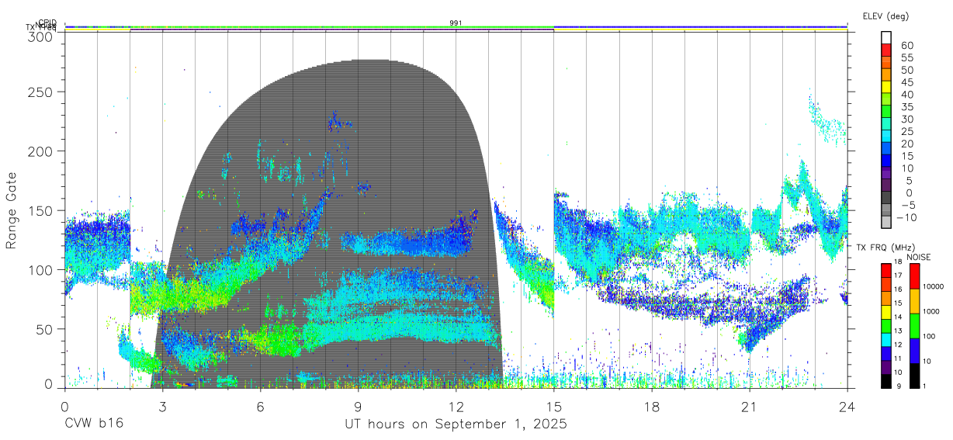Image resolution: width=953 pixels, height=440 pixels.
Task: Click the 21 hour tick on the UT axis
Action: pyautogui.click(x=749, y=406)
